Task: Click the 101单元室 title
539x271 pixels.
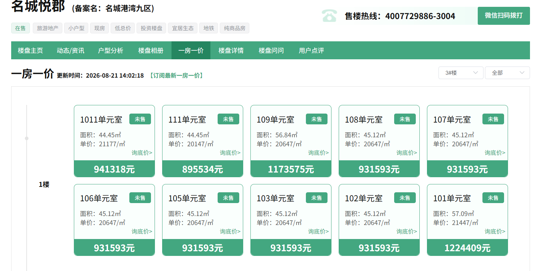Action: point(452,198)
